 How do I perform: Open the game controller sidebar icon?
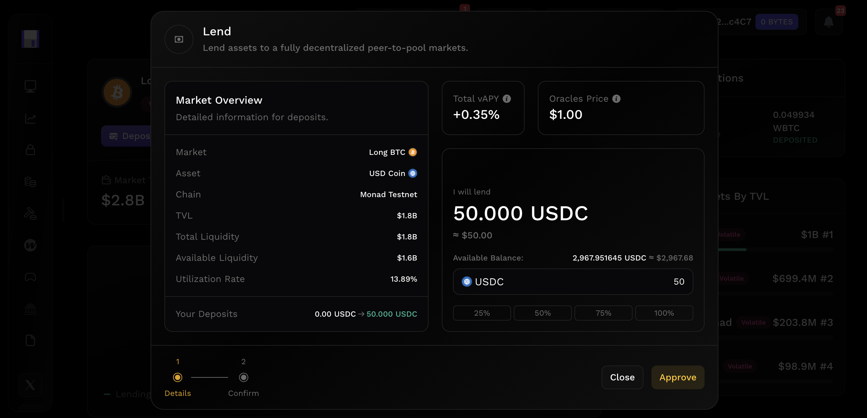click(x=30, y=277)
